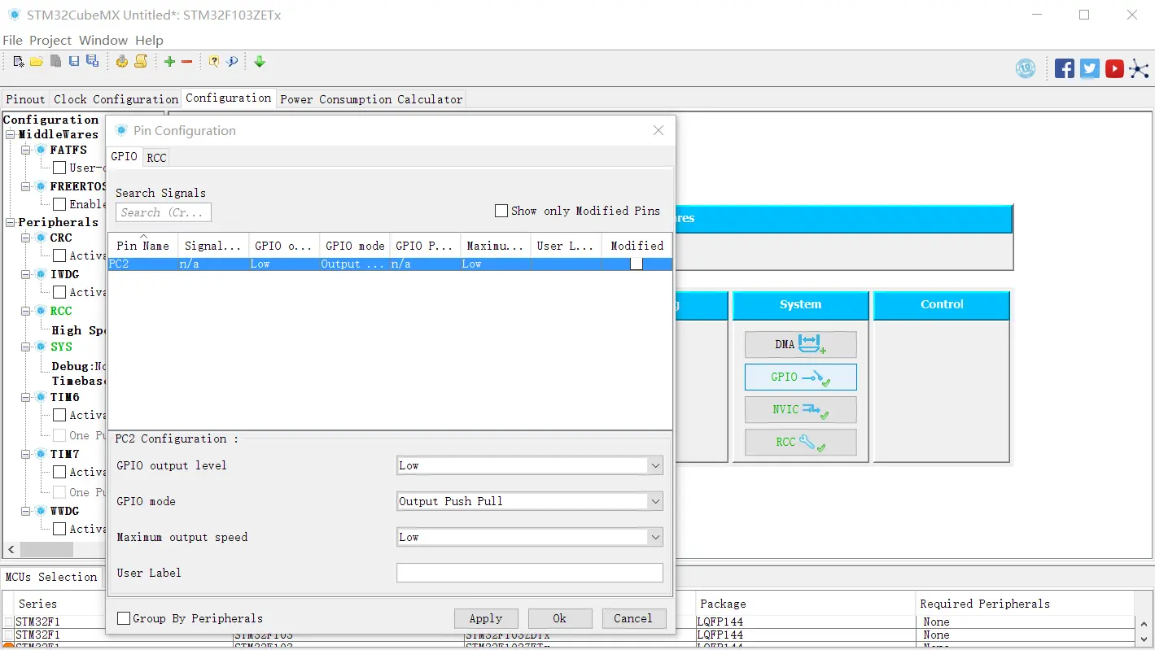The height and width of the screenshot is (650, 1155).
Task: Collapse the SYS tree node
Action: pos(25,347)
